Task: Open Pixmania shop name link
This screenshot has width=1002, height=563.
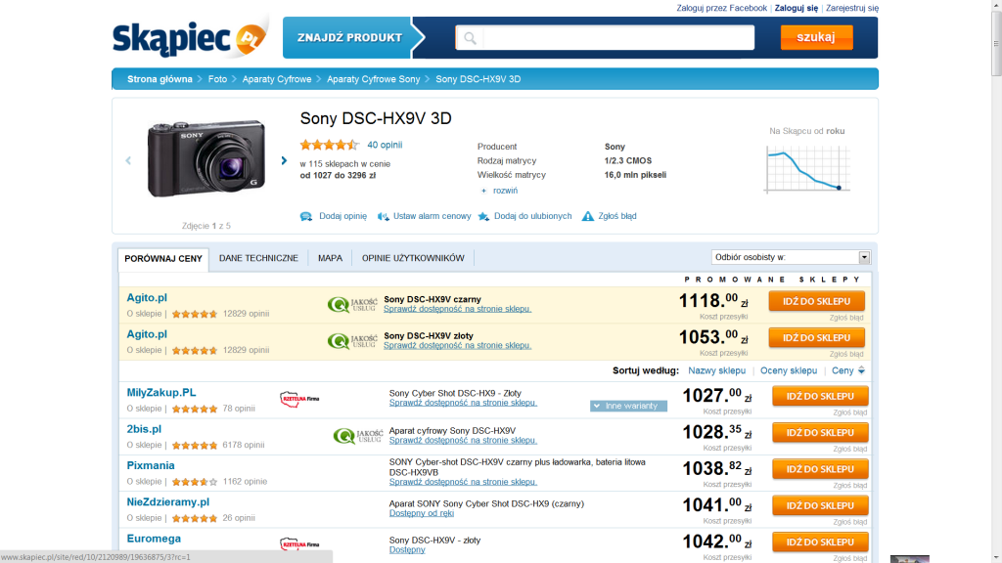Action: coord(151,466)
